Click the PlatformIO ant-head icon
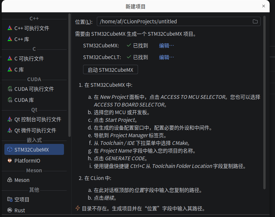Viewport: 275px width, 217px height. (x=10, y=160)
